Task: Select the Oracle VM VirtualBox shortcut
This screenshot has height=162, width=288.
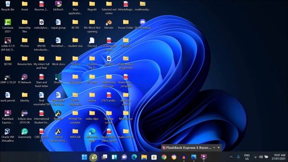Action: (x=8, y=135)
